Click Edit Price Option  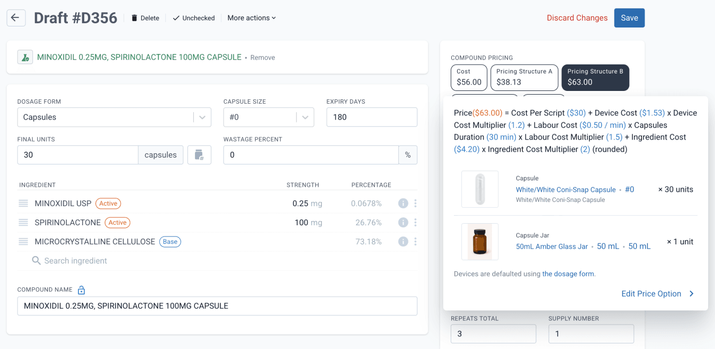coord(651,294)
